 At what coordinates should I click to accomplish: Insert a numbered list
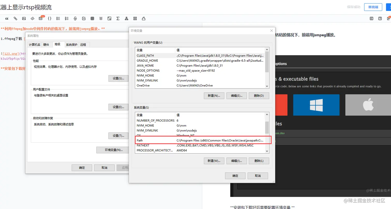67,19
